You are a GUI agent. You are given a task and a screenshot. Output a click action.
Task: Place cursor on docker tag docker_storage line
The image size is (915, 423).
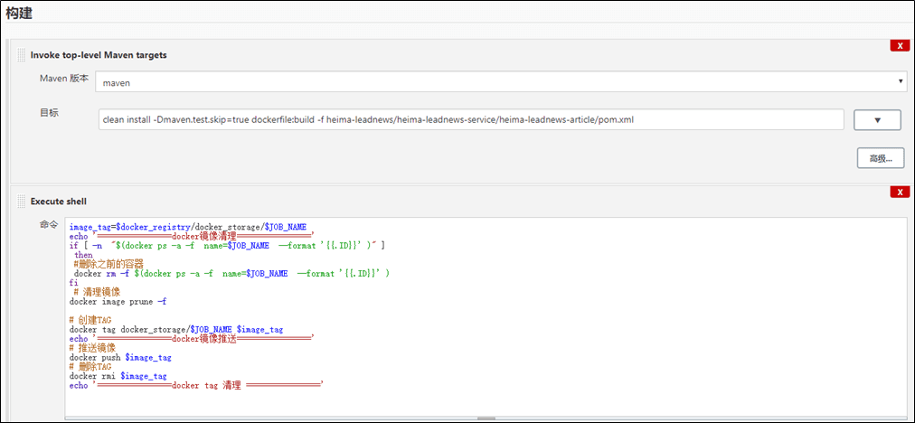tap(175, 329)
